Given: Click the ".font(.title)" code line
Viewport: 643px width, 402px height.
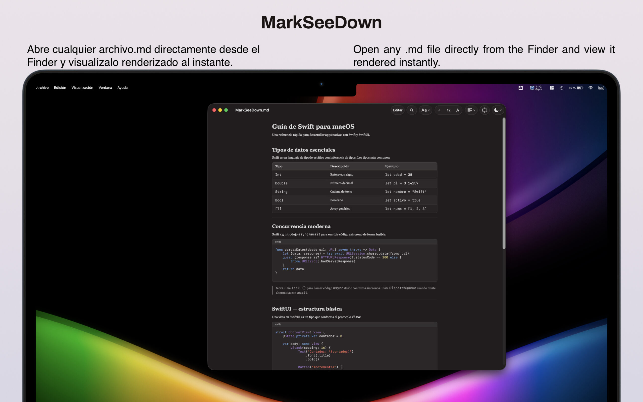Looking at the screenshot, I should point(318,356).
